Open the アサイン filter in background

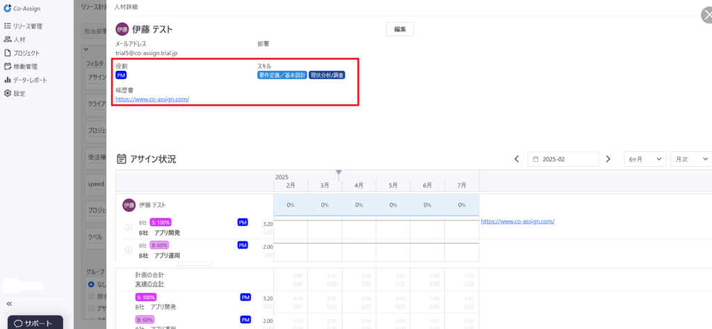pyautogui.click(x=96, y=77)
